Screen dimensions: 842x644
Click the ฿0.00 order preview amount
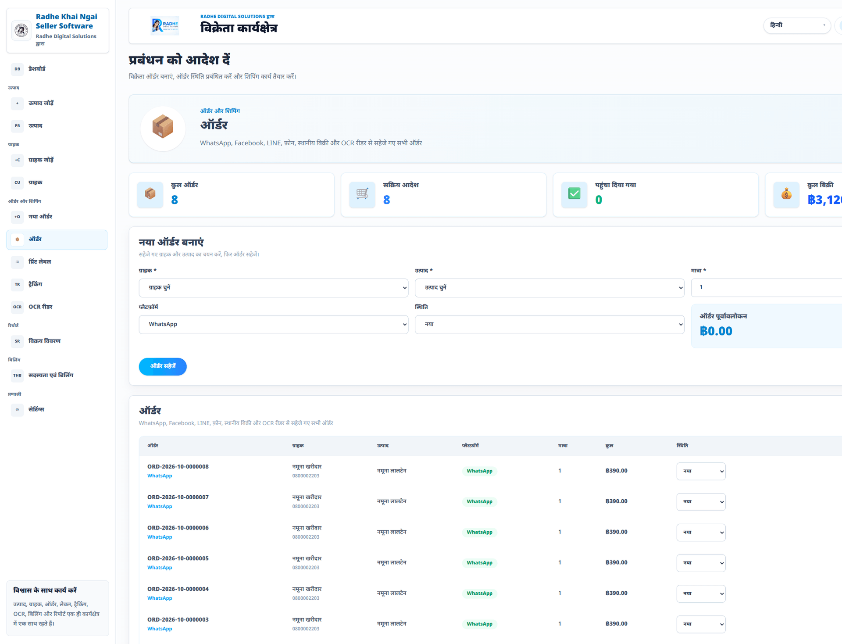coord(716,331)
